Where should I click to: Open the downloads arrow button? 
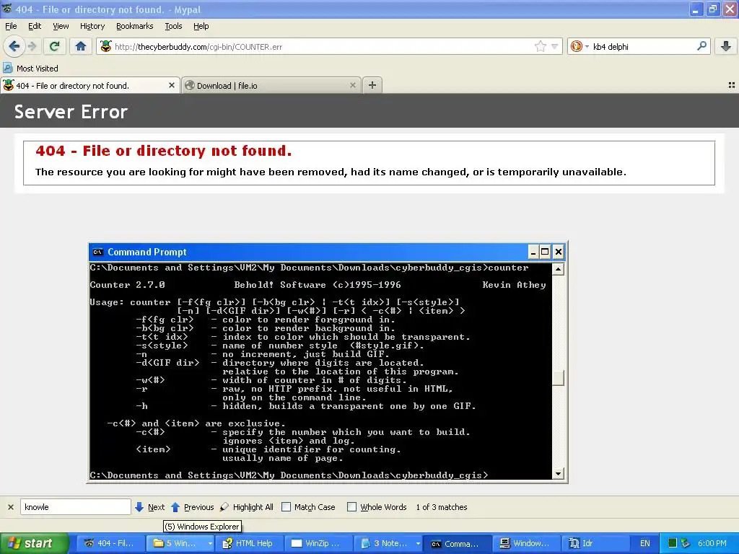tap(726, 46)
